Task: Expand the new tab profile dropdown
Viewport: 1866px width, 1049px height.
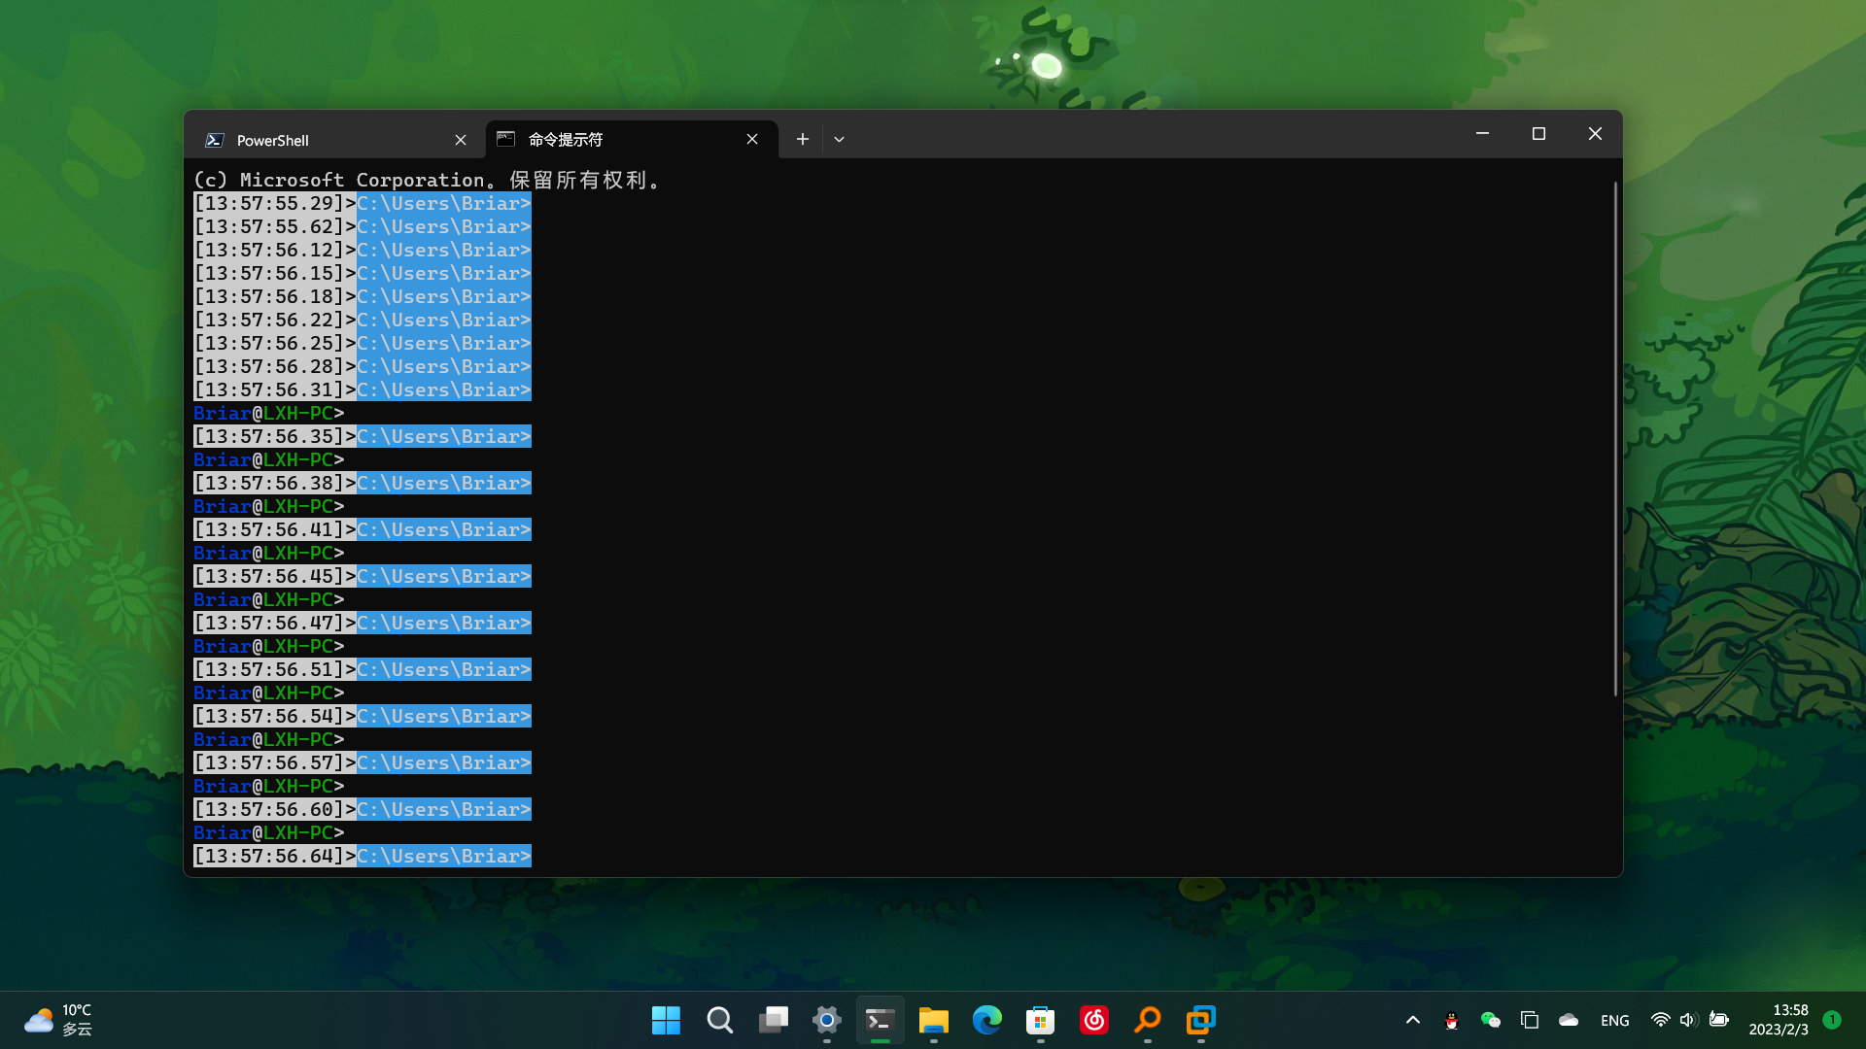Action: click(x=839, y=139)
